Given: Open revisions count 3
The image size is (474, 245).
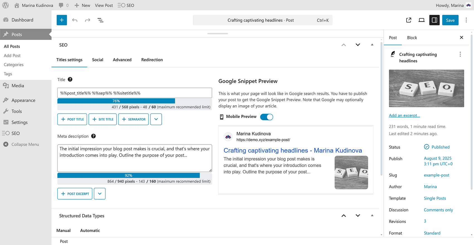Looking at the screenshot, I should (425, 221).
